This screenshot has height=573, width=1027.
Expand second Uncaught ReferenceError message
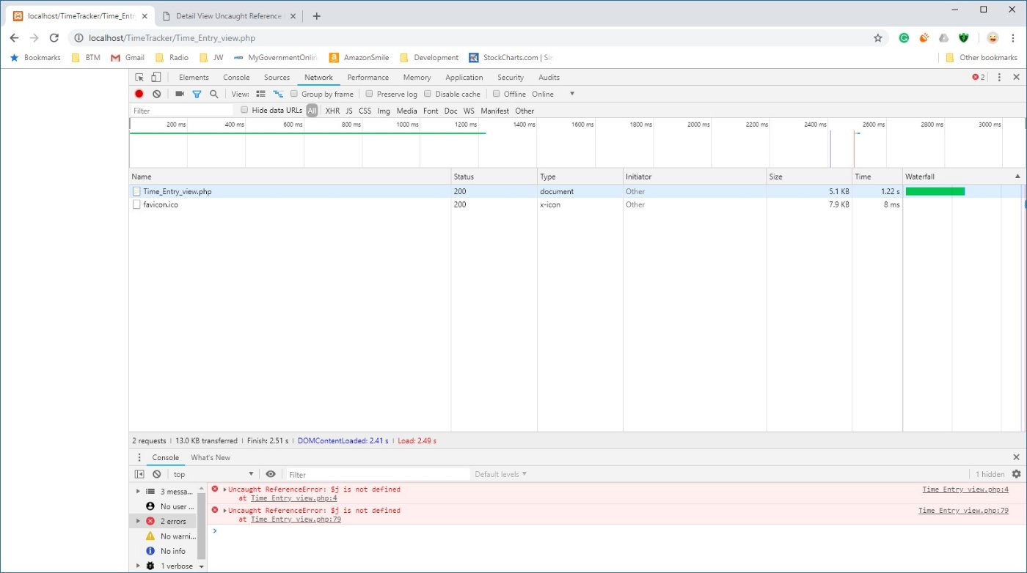pyautogui.click(x=225, y=510)
